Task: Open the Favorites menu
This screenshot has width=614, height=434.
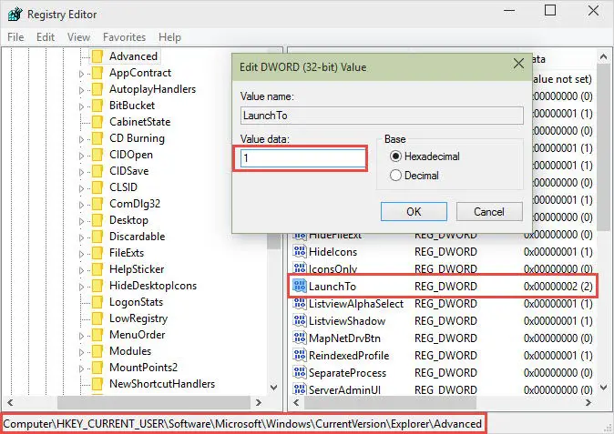Action: click(x=125, y=37)
